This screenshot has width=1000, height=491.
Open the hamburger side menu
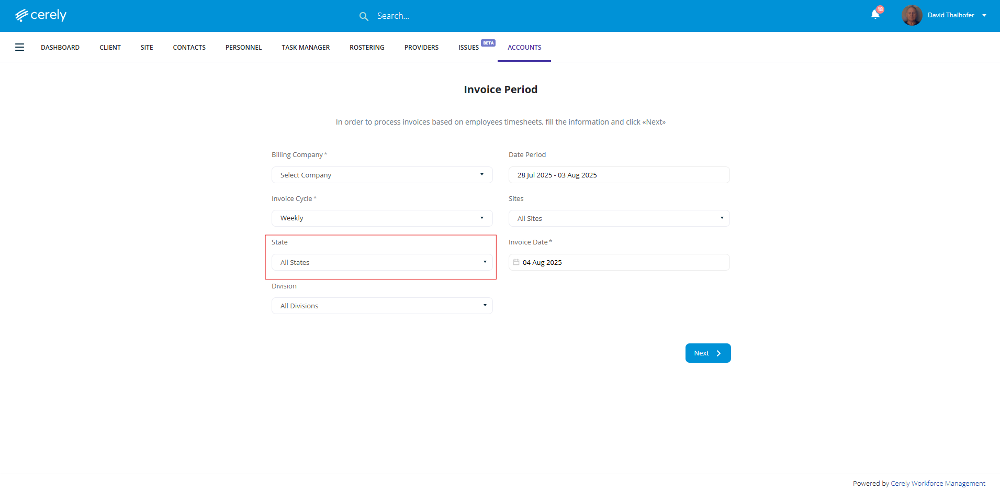[20, 47]
